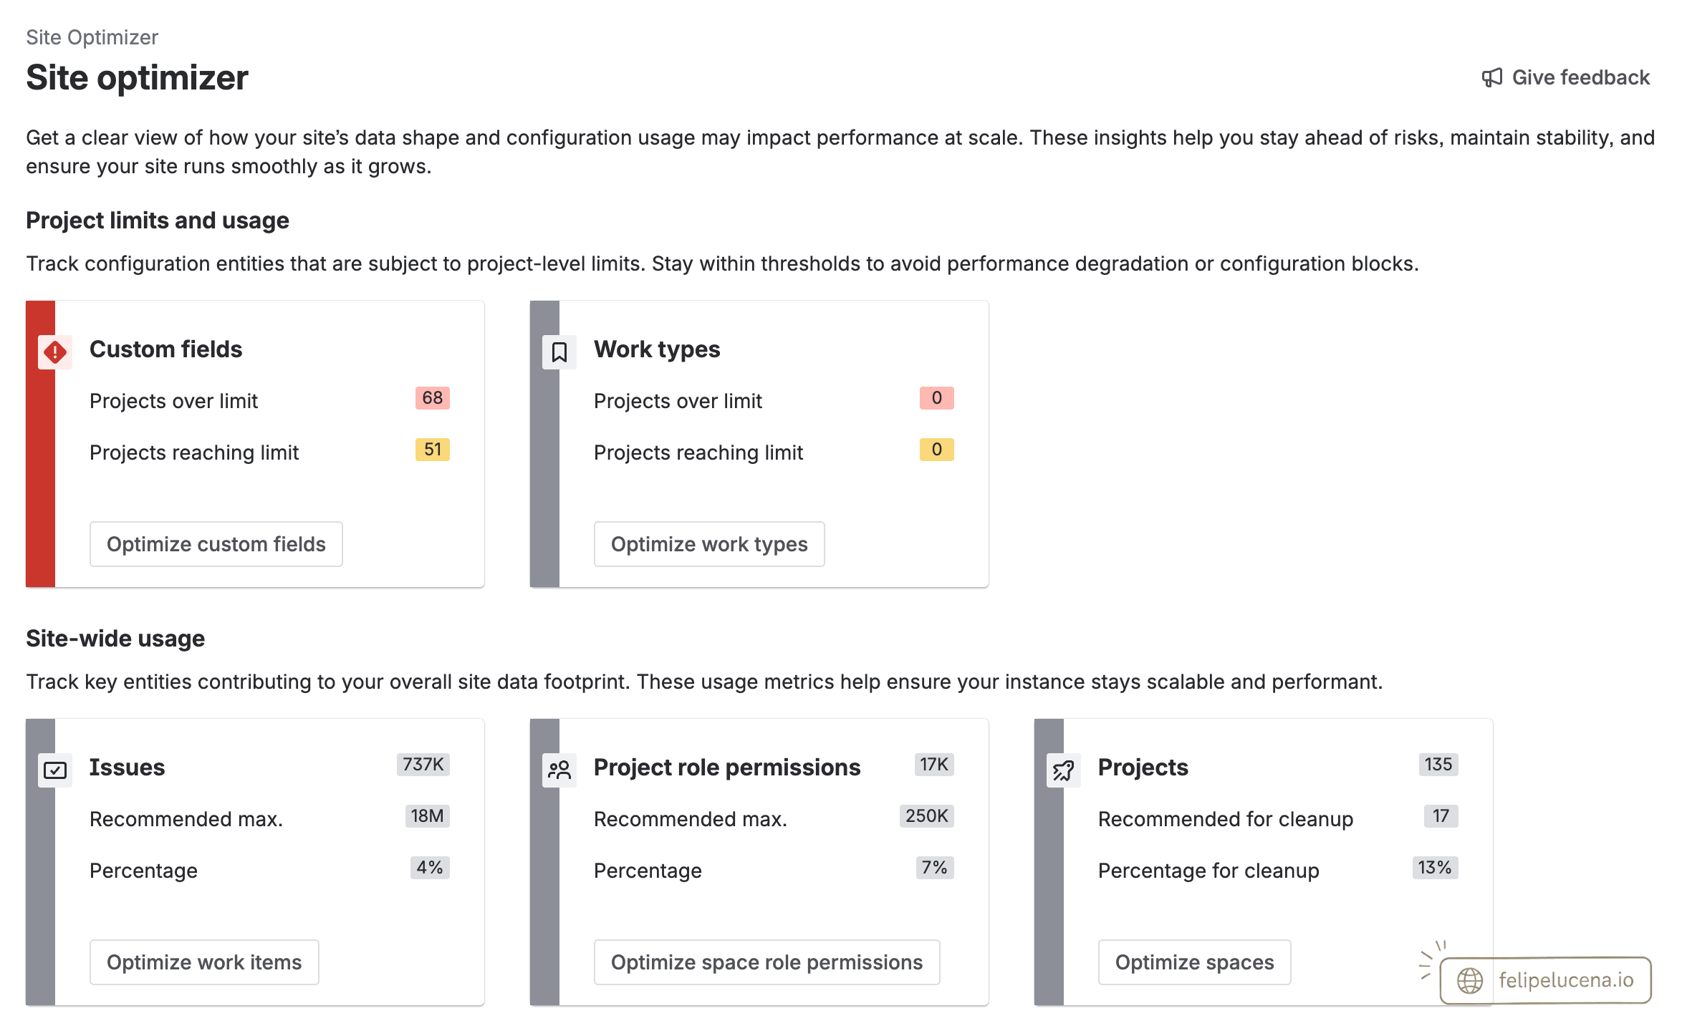
Task: Click the felipelucena.io watermark link
Action: tap(1546, 980)
